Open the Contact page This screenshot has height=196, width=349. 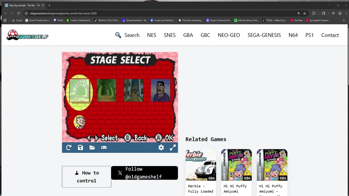(x=330, y=35)
